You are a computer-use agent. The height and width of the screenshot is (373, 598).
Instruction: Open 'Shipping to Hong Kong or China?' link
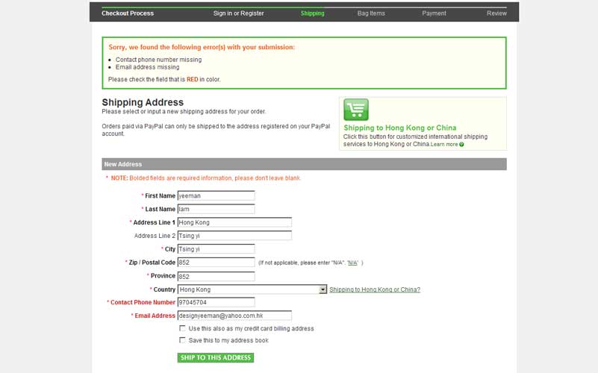pos(375,289)
